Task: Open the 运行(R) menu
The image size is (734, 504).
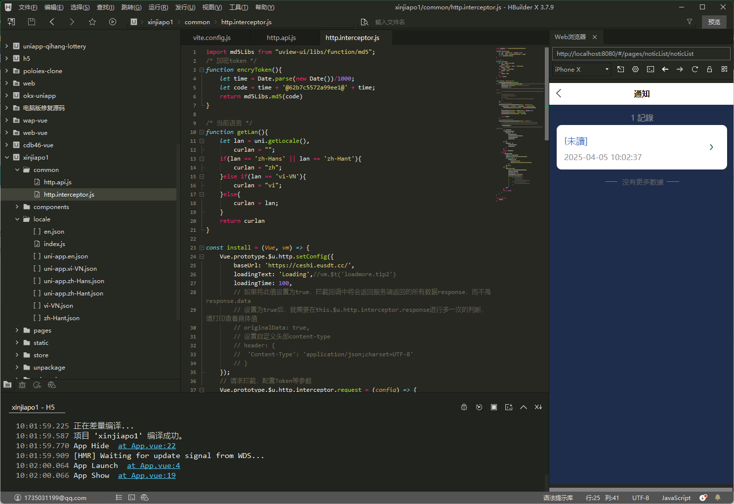Action: [158, 7]
